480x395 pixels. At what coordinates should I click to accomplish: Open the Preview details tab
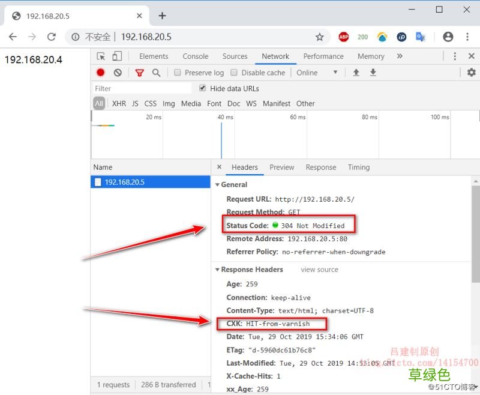coord(281,167)
